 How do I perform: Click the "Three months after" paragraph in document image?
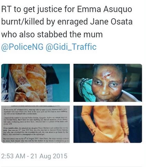click(x=36, y=131)
